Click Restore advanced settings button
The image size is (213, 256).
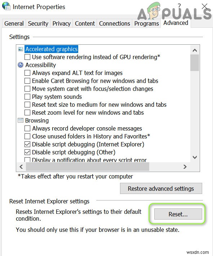coord(161,189)
